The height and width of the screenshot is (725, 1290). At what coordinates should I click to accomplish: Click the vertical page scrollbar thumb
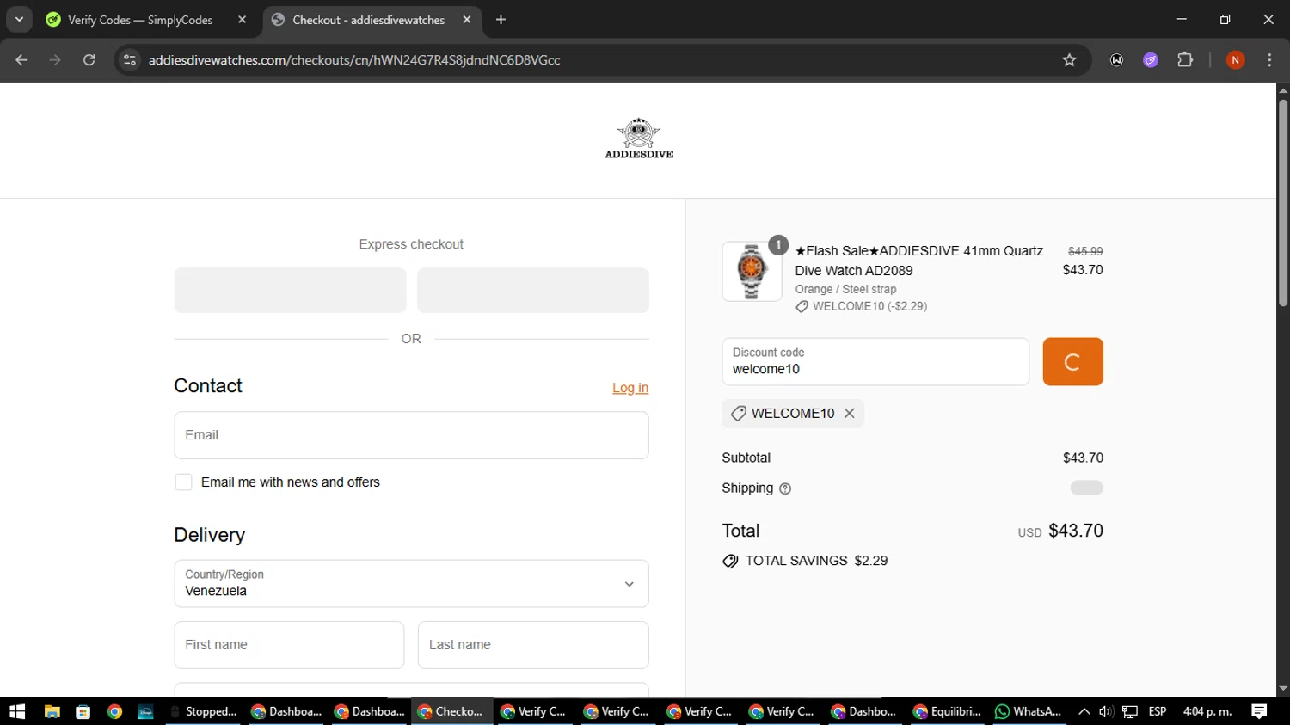click(x=1283, y=203)
